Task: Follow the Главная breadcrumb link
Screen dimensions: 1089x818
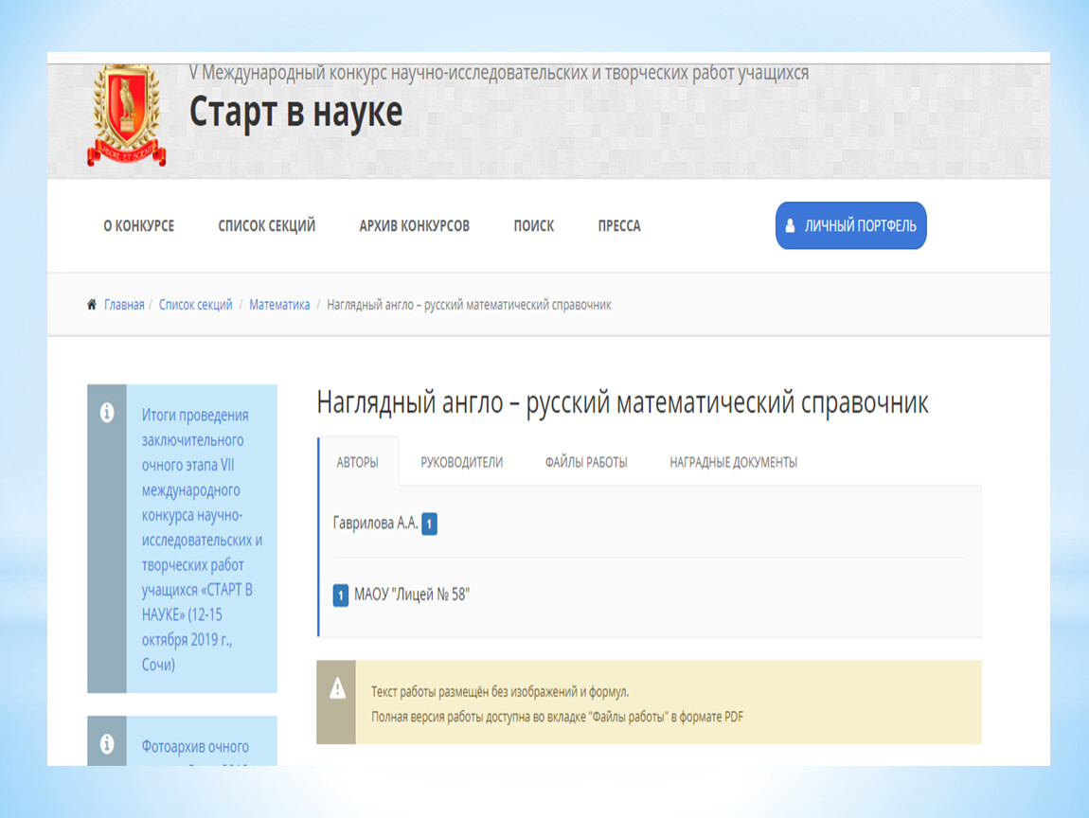Action: tap(124, 305)
